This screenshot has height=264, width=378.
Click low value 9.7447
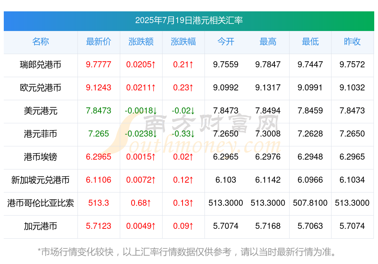point(310,64)
